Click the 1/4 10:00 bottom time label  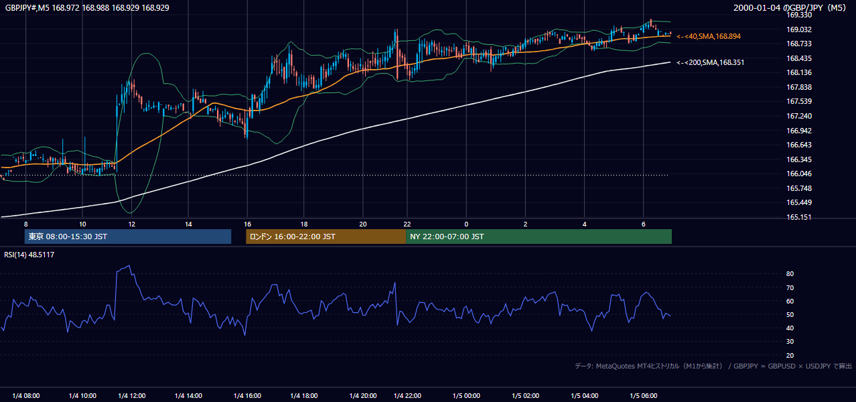click(x=82, y=395)
